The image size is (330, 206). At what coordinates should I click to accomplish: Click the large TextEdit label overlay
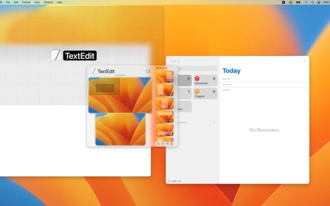80,56
